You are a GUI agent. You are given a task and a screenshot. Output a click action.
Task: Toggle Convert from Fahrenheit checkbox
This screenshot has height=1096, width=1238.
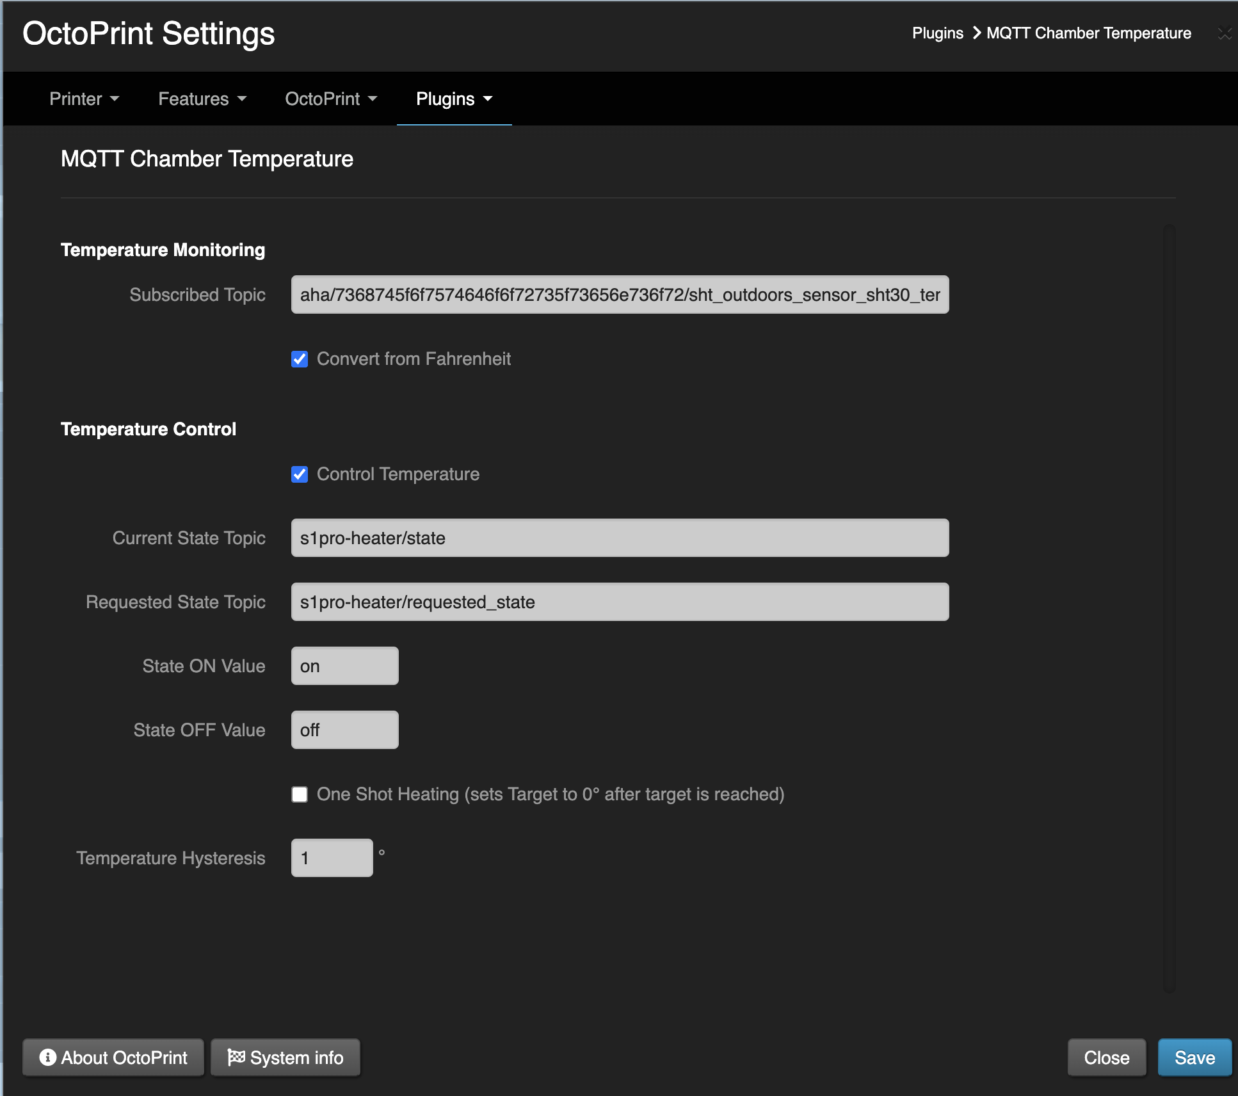point(300,359)
